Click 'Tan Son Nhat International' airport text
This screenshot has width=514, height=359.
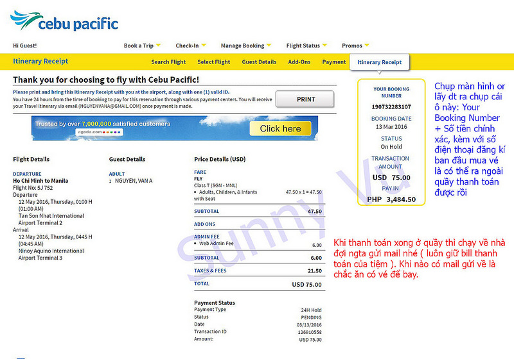[x=51, y=216]
